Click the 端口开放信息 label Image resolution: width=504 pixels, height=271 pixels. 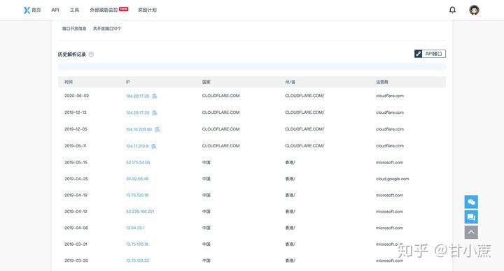pyautogui.click(x=74, y=29)
